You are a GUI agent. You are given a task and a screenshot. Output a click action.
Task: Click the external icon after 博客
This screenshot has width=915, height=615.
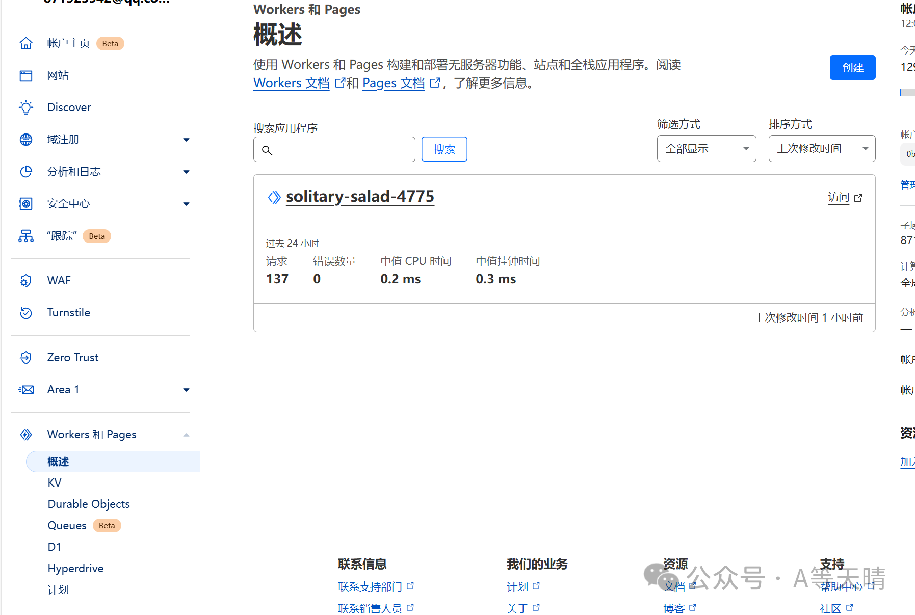[x=693, y=607]
